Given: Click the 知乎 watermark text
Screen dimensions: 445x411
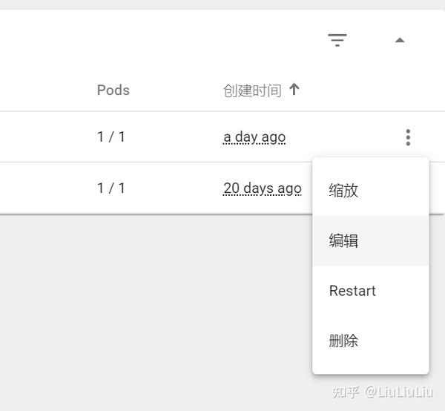Looking at the screenshot, I should pyautogui.click(x=346, y=392).
